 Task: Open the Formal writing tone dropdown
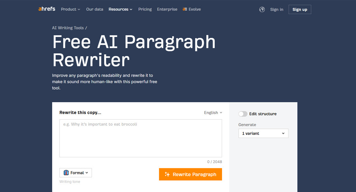[75, 173]
